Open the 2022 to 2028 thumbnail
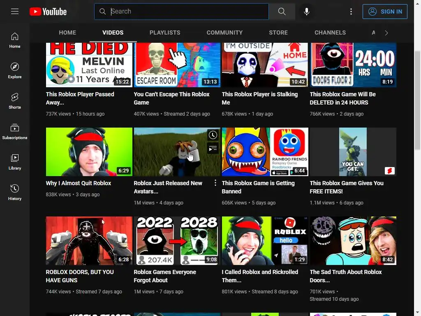The height and width of the screenshot is (316, 421). tap(177, 241)
